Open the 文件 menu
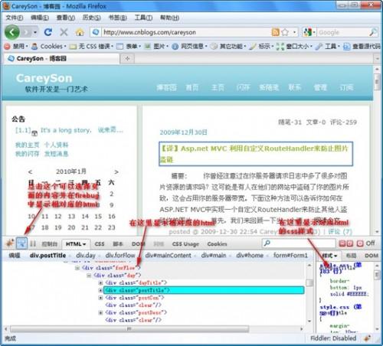 (15, 18)
